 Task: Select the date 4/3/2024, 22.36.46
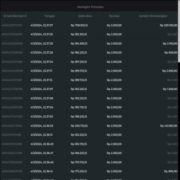(x=42, y=162)
